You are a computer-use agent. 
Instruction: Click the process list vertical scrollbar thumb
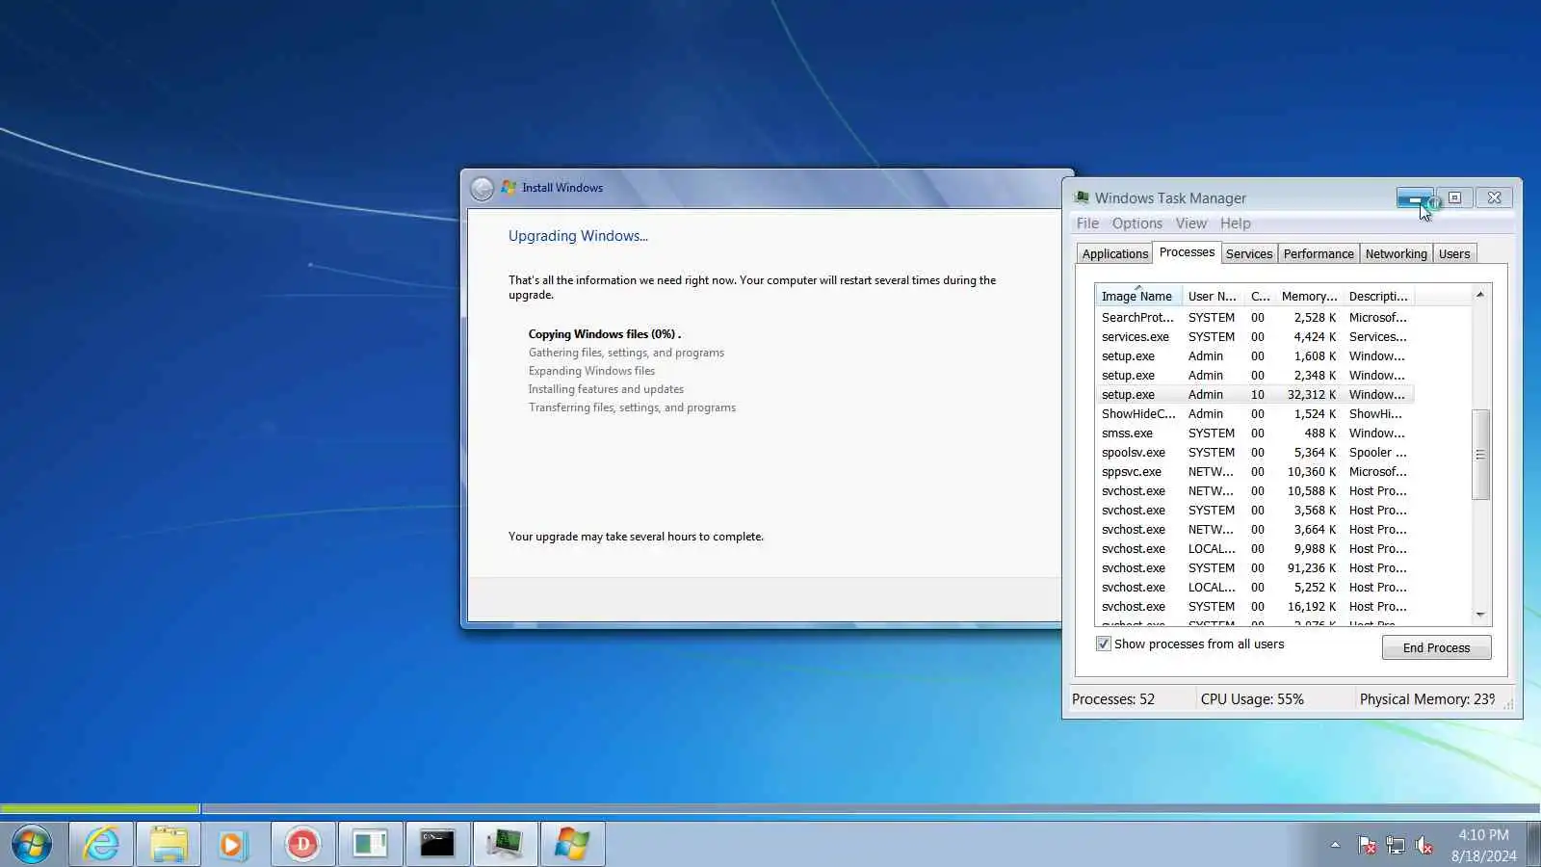pos(1480,455)
